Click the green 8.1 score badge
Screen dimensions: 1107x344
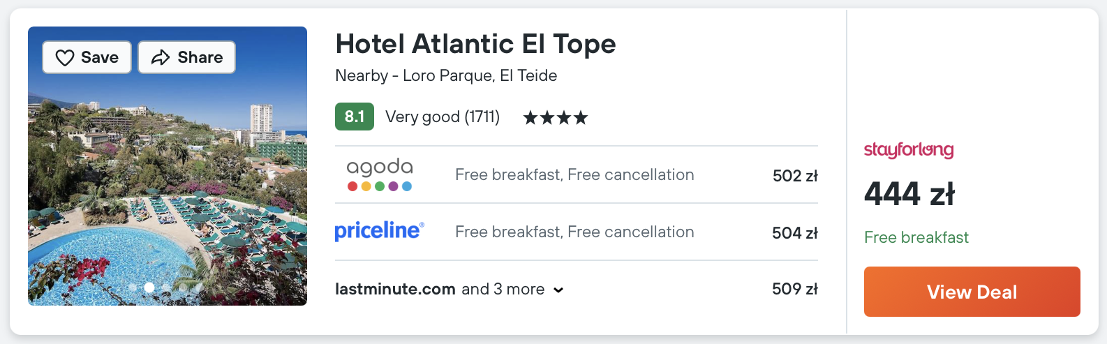pos(355,117)
